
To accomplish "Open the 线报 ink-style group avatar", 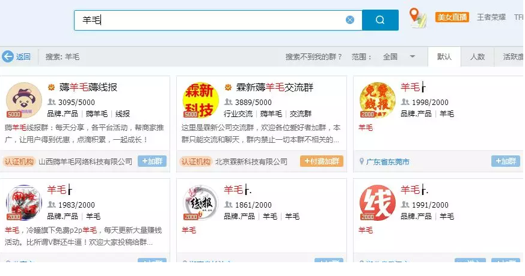I will click(x=200, y=202).
